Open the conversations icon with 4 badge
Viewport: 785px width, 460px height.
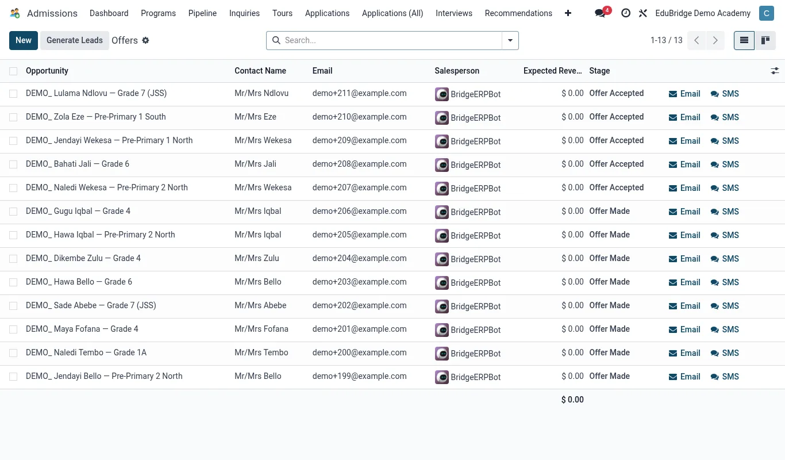[601, 13]
